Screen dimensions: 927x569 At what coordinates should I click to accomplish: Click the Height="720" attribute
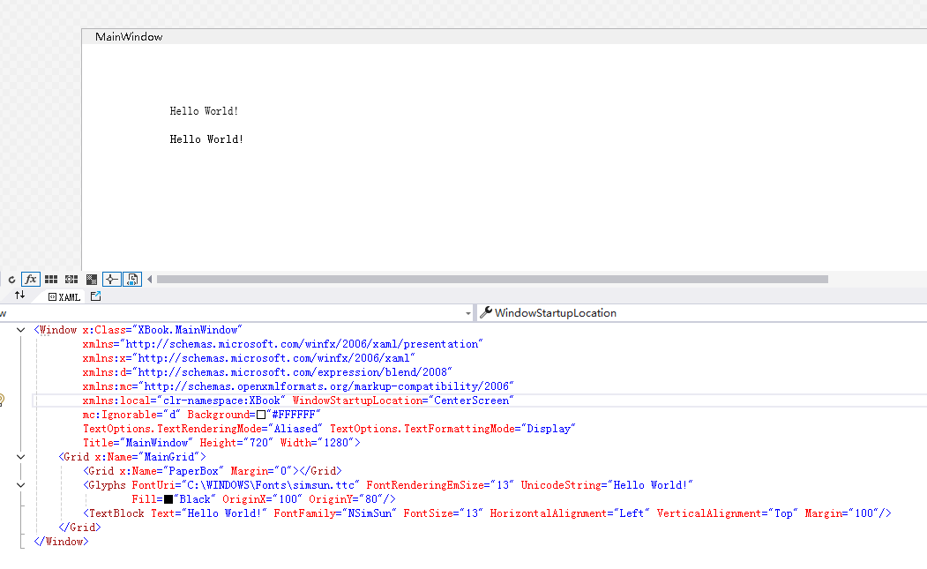click(236, 444)
